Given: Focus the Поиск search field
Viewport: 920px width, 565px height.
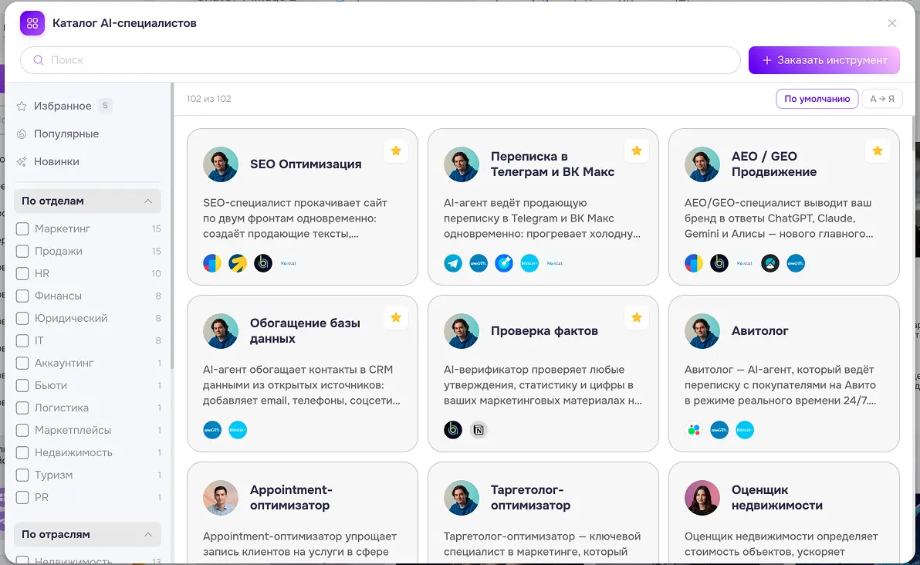Looking at the screenshot, I should (381, 60).
